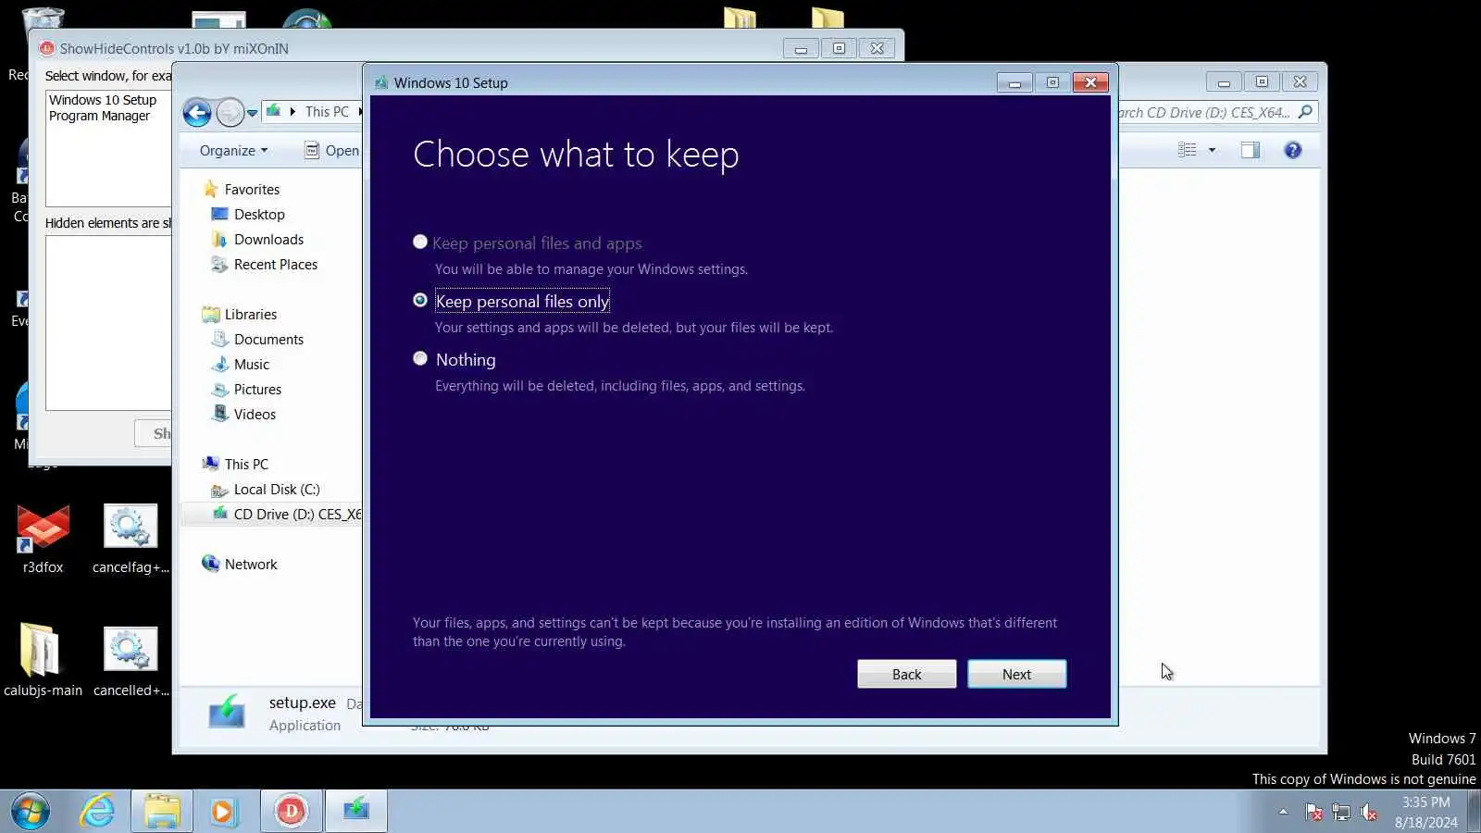
Task: Select the "Nothing" radio option
Action: tap(420, 359)
